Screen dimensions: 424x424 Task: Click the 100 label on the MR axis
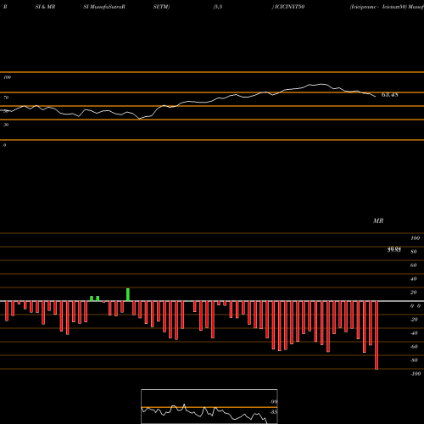click(415, 238)
